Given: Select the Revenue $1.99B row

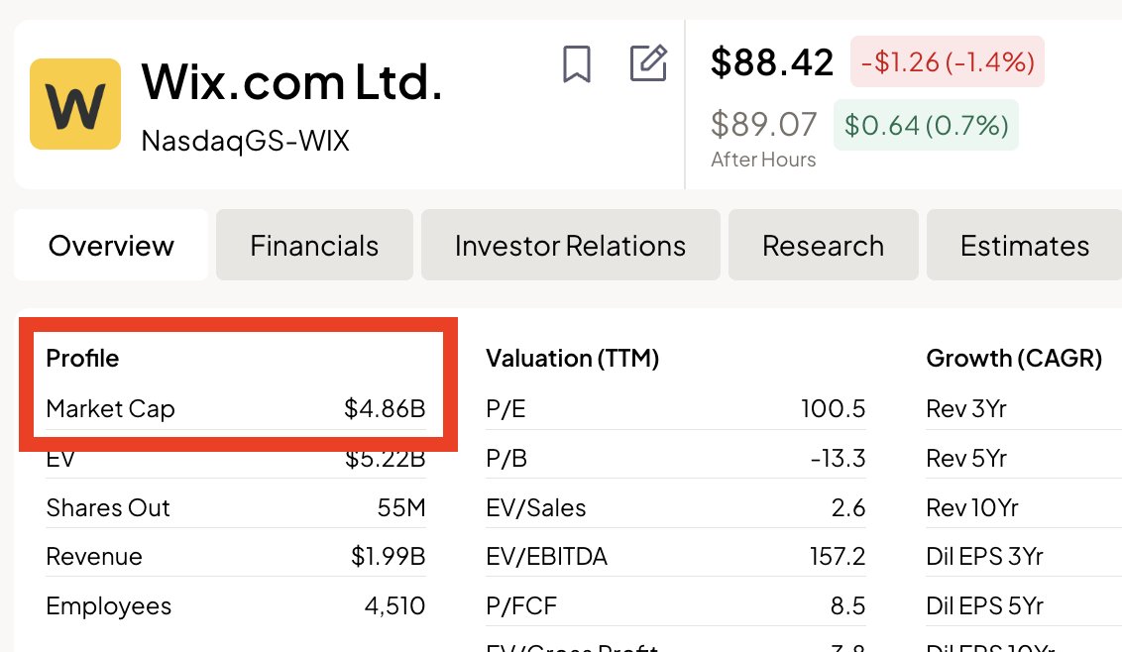Looking at the screenshot, I should [x=236, y=557].
